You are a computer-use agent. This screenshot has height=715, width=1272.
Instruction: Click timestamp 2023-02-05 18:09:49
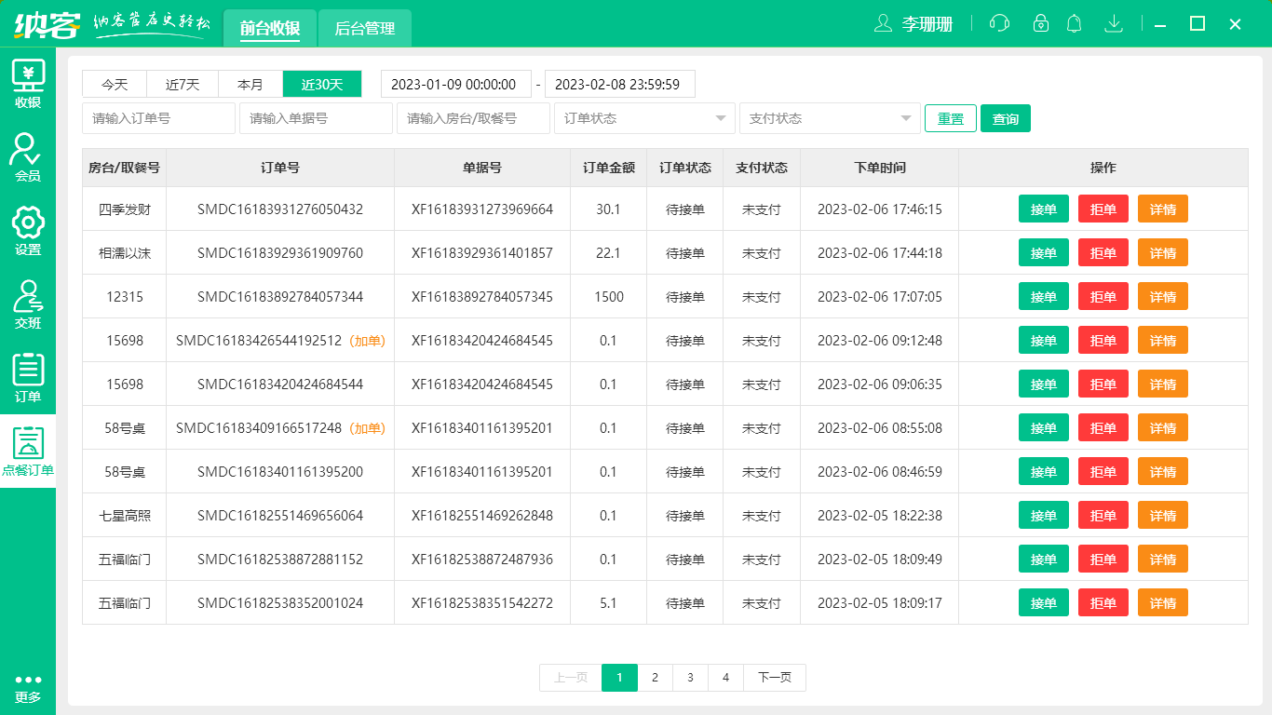coord(880,560)
